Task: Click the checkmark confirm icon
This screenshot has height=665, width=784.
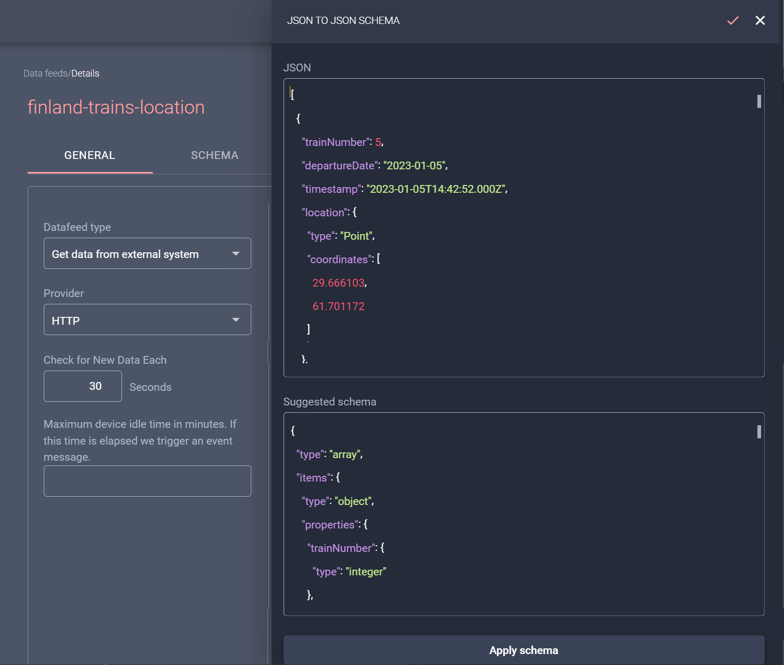Action: (x=732, y=20)
